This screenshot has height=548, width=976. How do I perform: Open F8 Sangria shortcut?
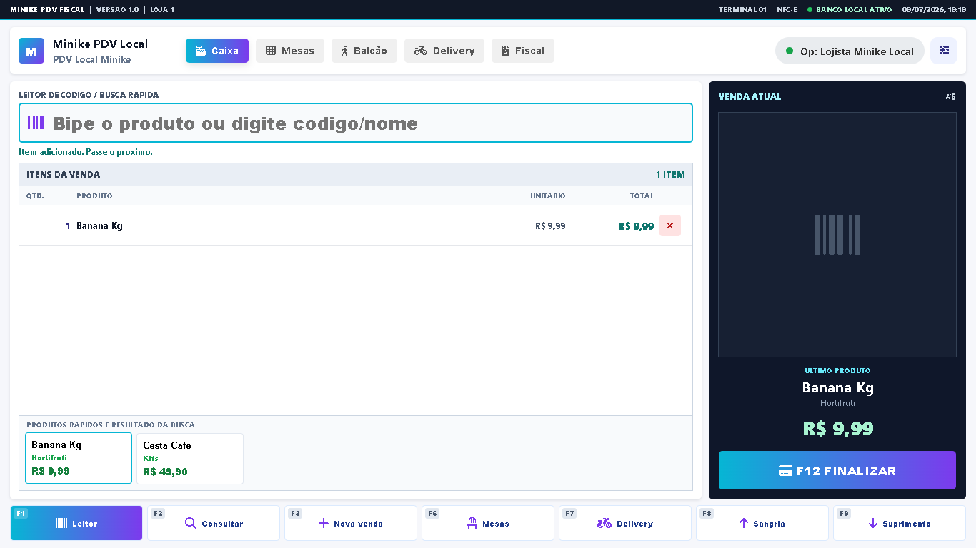click(x=762, y=523)
